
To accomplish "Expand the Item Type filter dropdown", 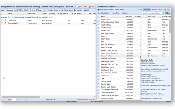I will [x=116, y=13].
